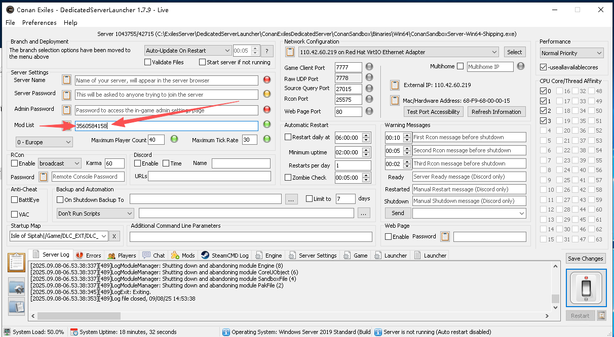Open the Startup Map dropdown
614x337 pixels.
59,236
